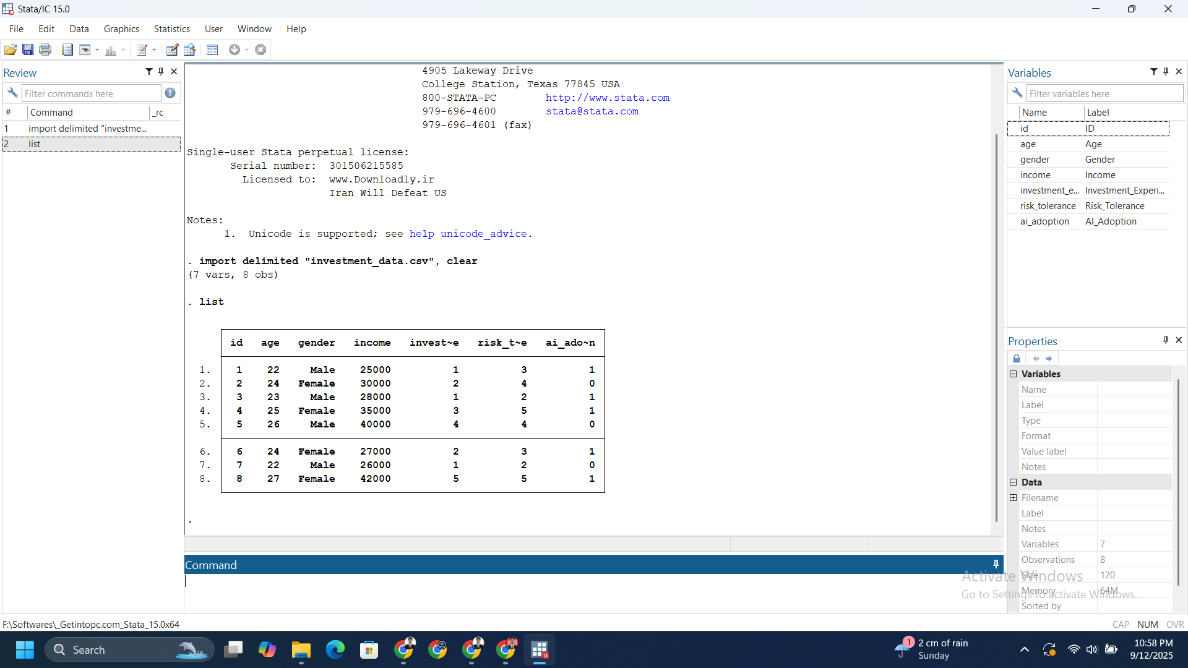This screenshot has height=668, width=1188.
Task: Click the Print results icon
Action: pyautogui.click(x=45, y=49)
